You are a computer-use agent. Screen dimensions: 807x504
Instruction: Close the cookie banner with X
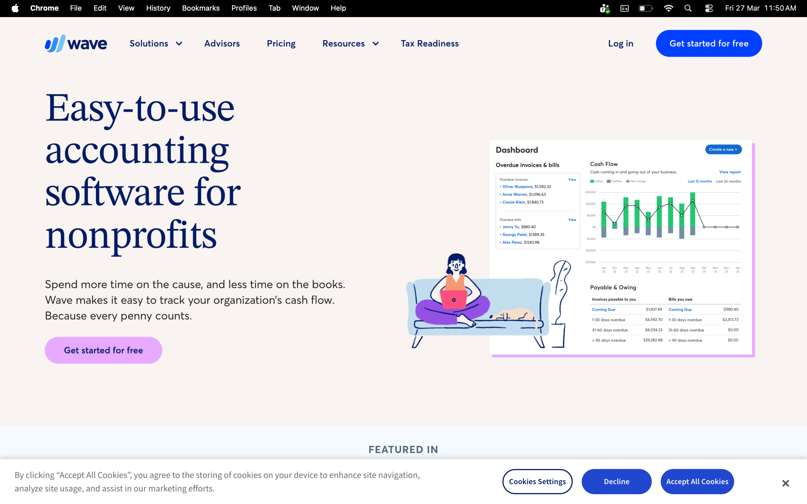tap(785, 483)
